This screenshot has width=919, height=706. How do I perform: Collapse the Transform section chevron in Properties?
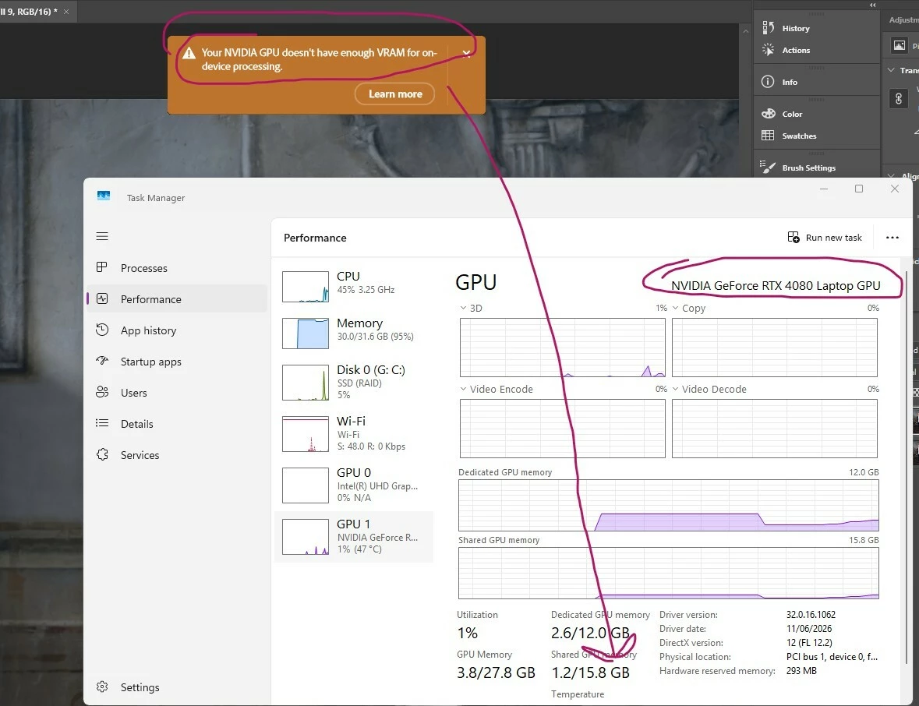(x=891, y=69)
